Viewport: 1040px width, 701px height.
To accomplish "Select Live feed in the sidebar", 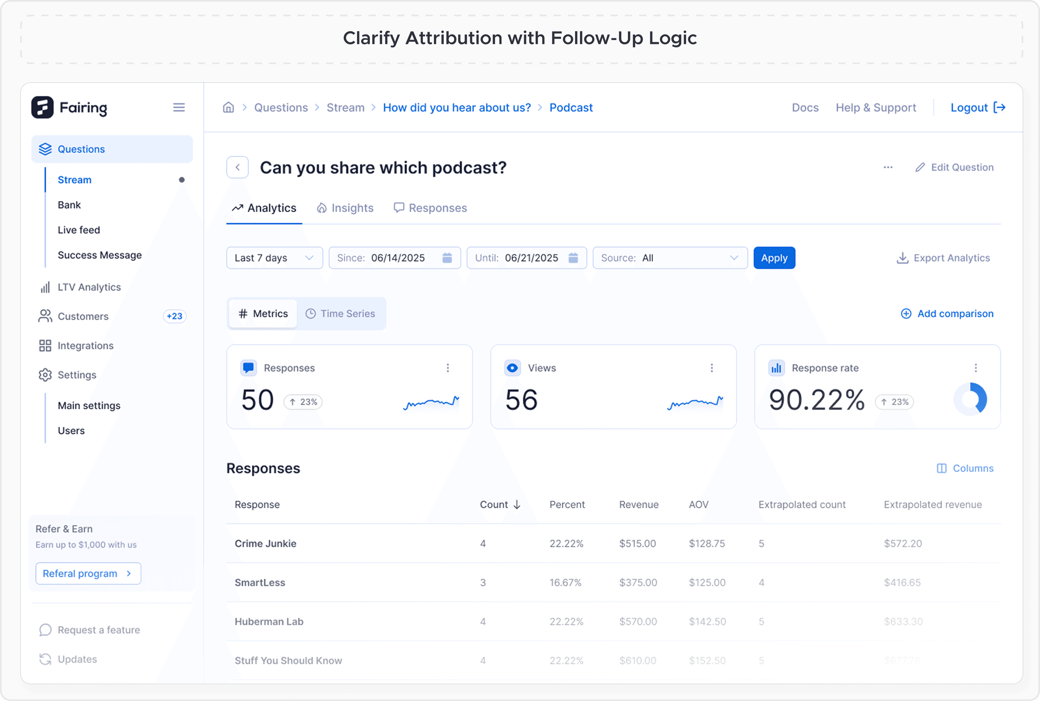I will (79, 230).
